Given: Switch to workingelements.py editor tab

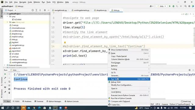Looking at the screenshot, I should click(82, 10).
